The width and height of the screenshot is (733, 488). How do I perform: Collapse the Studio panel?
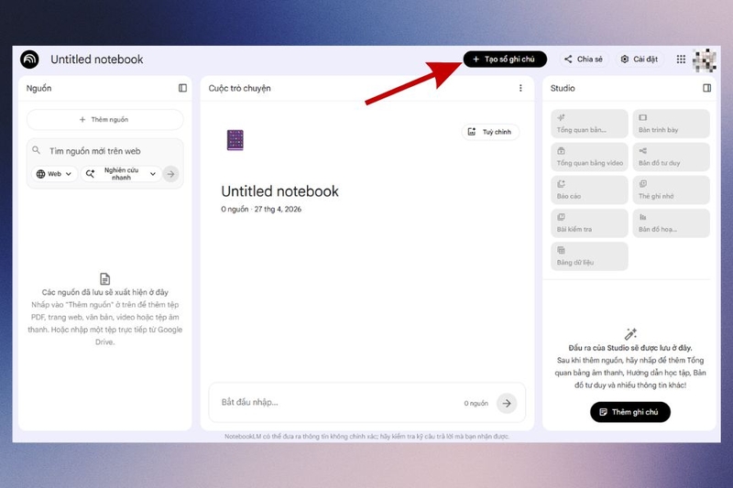pyautogui.click(x=706, y=88)
